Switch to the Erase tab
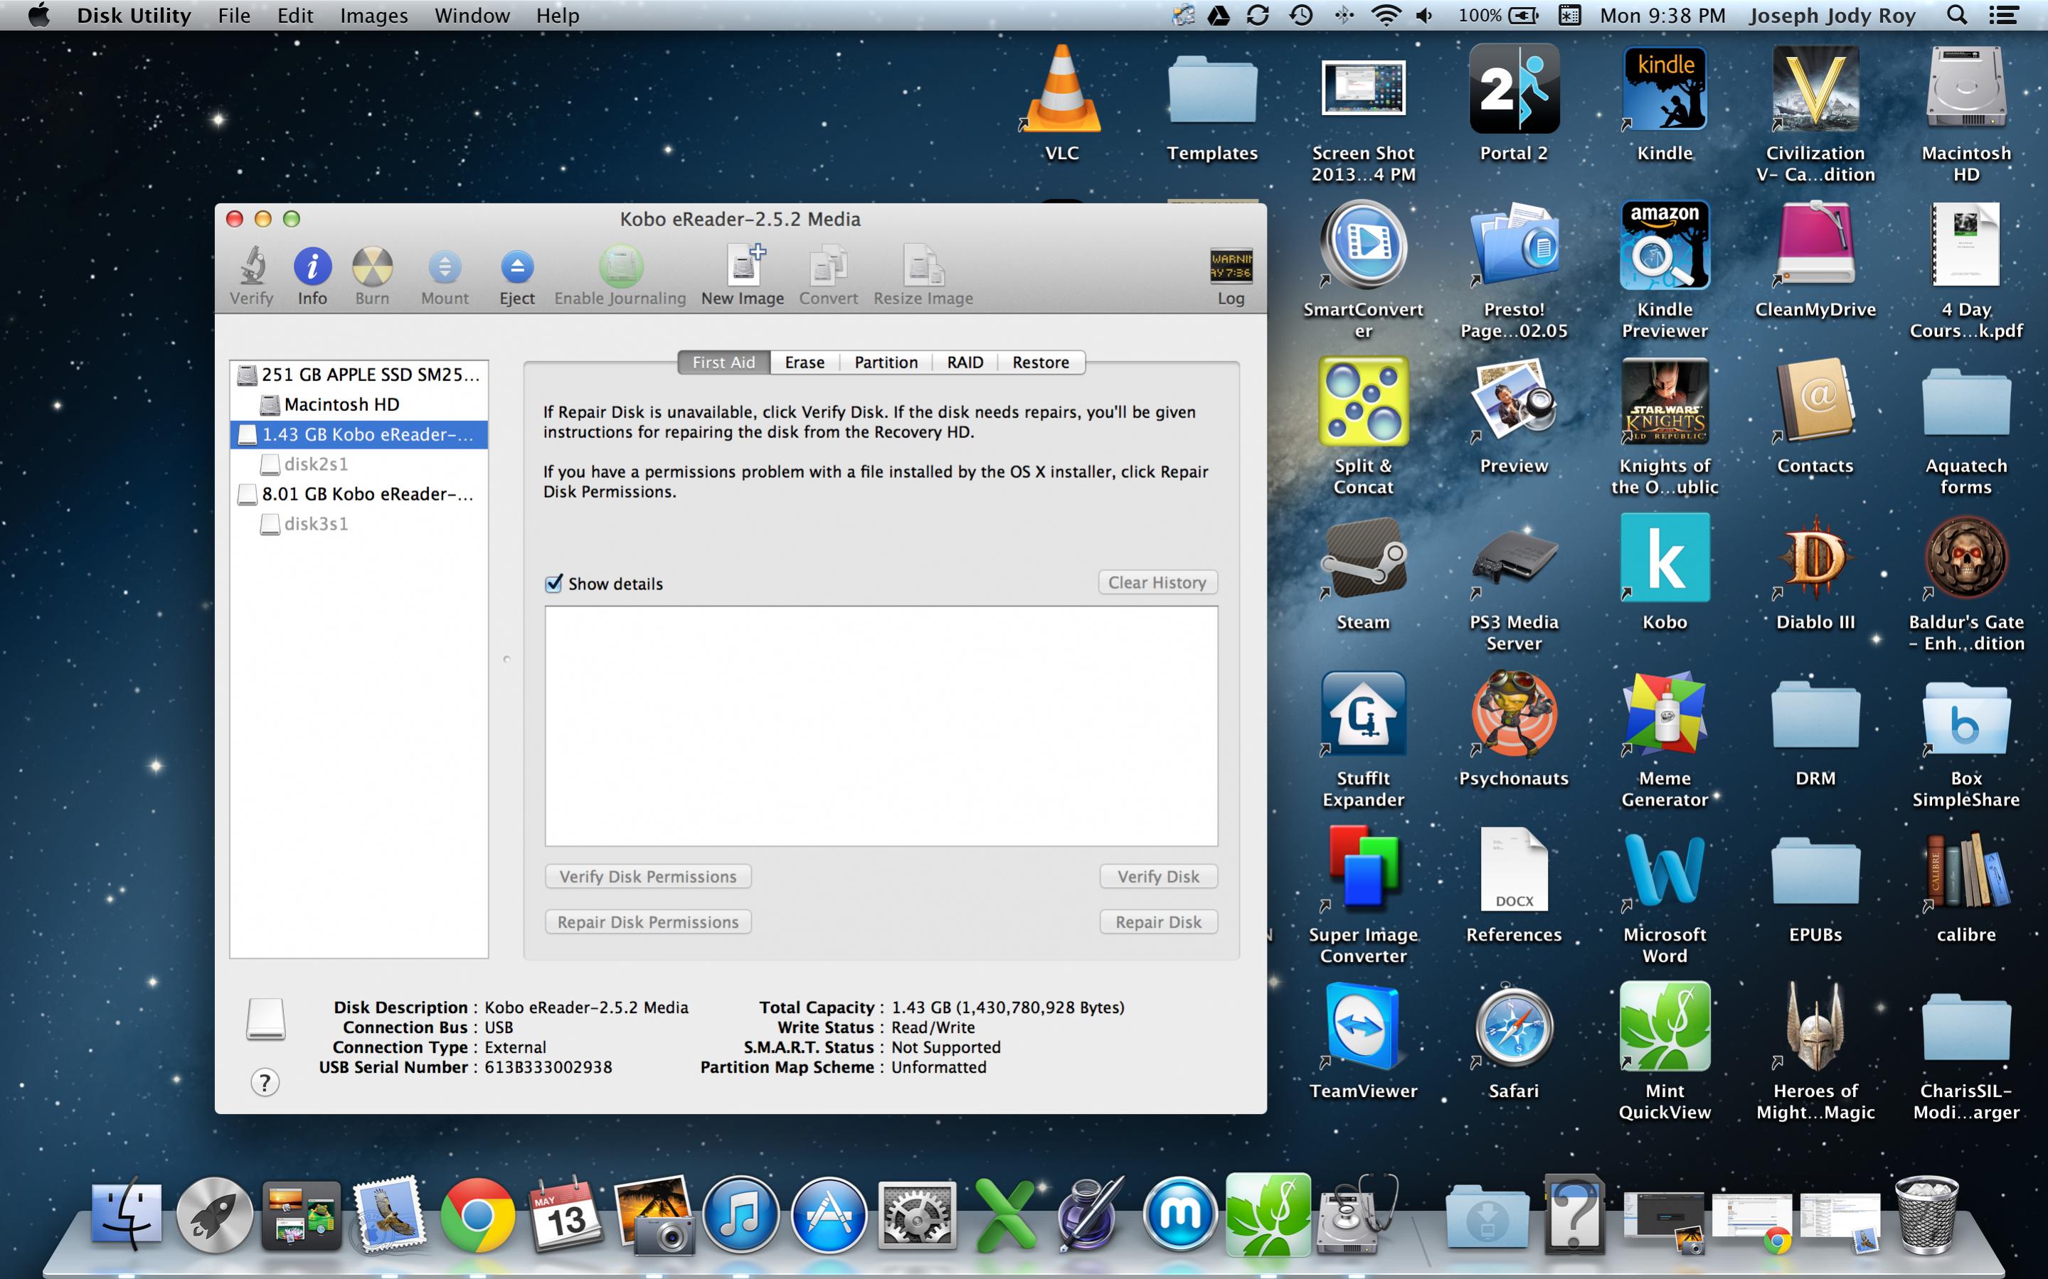Screen dimensions: 2048x1279 coord(804,362)
